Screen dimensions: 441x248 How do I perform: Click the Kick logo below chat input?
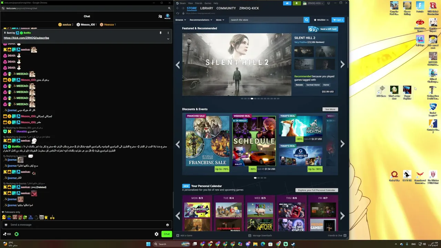(x=17, y=234)
